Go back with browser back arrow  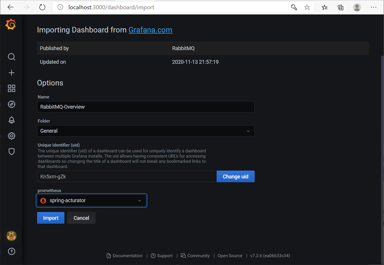click(10, 7)
